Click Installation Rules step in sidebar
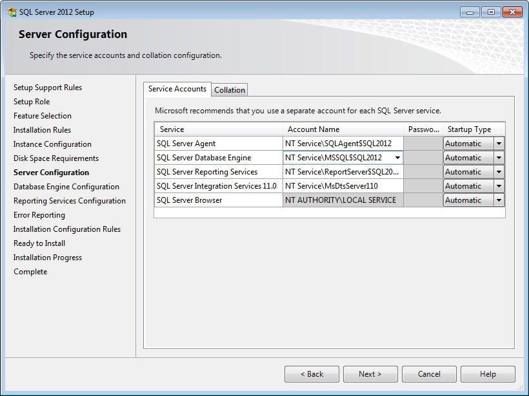This screenshot has width=529, height=396. (42, 130)
